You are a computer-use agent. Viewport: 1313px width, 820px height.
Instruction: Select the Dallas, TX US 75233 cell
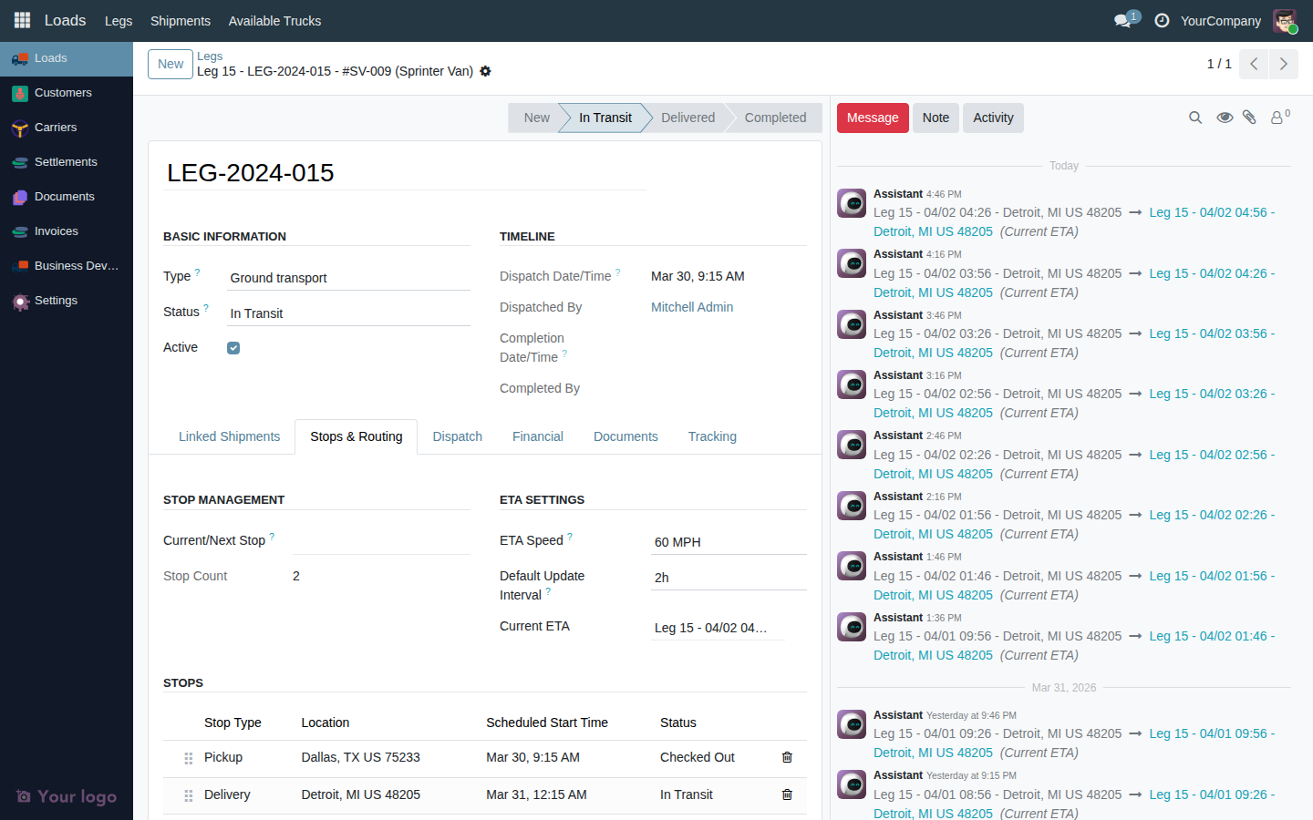click(x=361, y=757)
